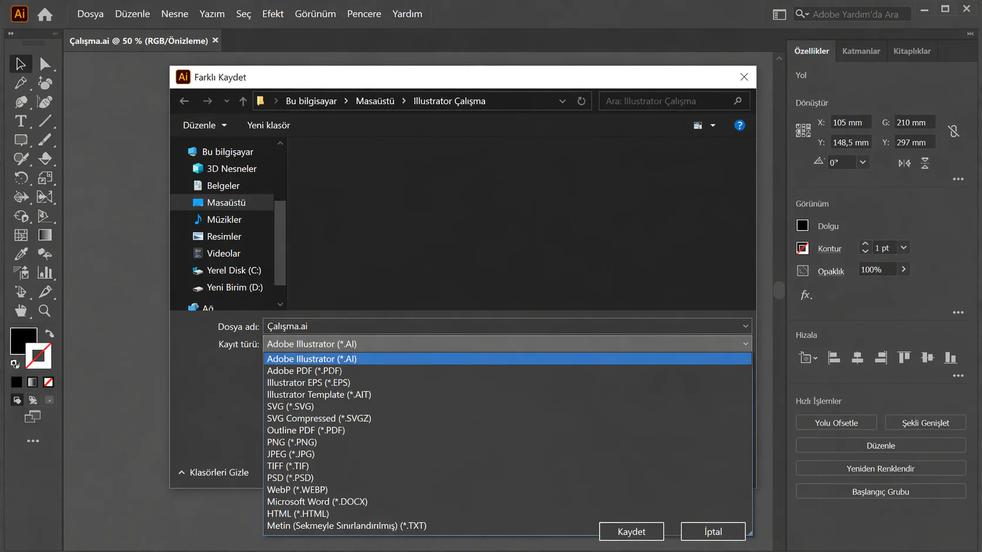
Task: Select the Zoom tool
Action: pos(45,311)
